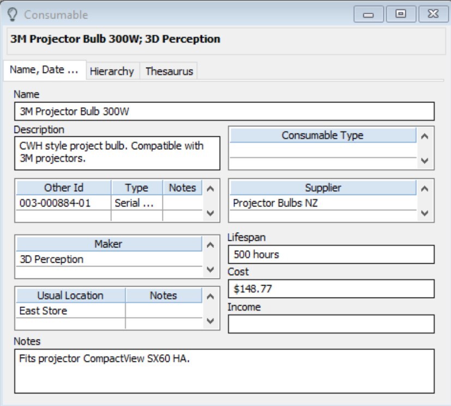
Task: Click into the Description text box
Action: coord(117,153)
